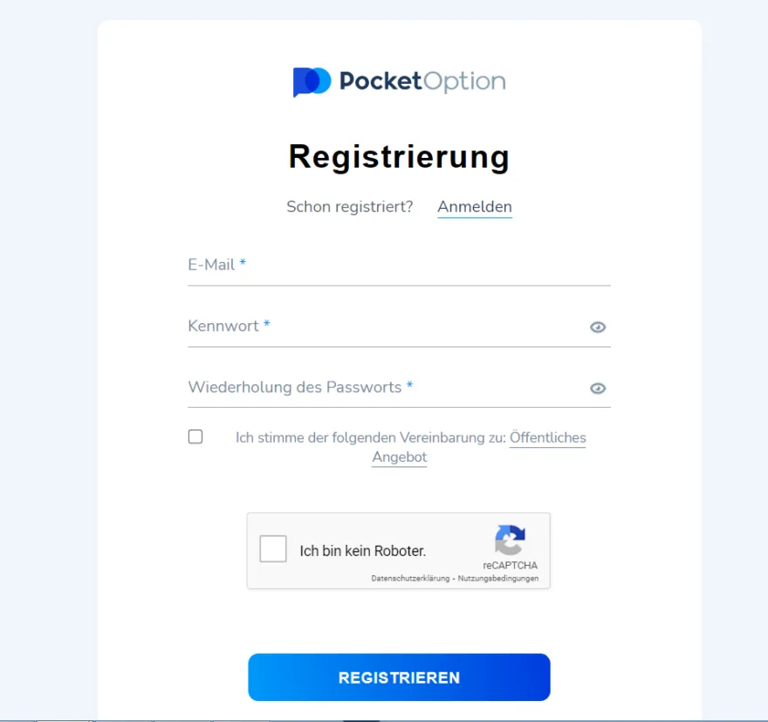
Task: Tick the "Ich bin kein Roboter" checkbox
Action: coord(273,549)
